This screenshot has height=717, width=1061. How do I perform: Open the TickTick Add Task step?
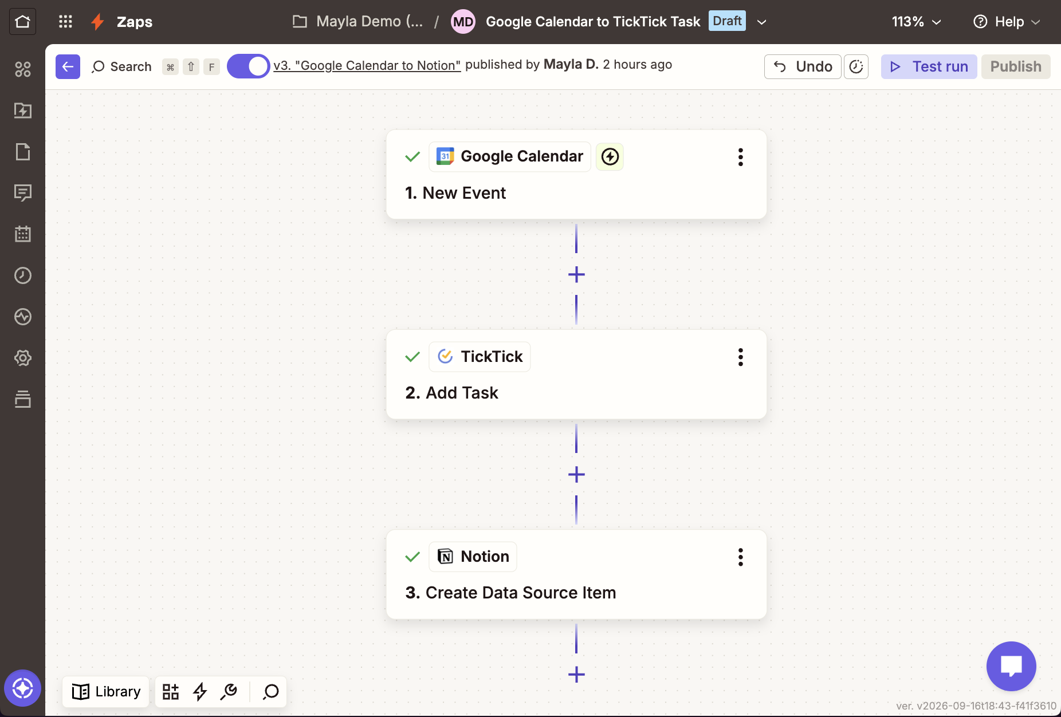point(576,375)
